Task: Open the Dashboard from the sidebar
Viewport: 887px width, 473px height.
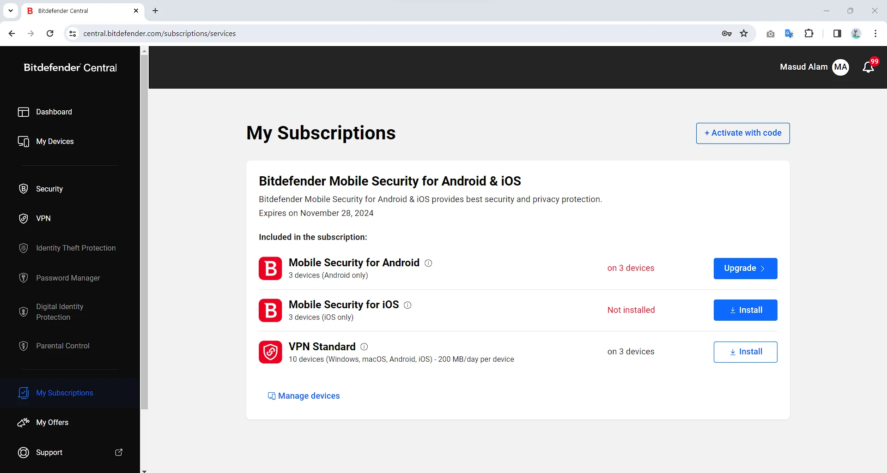Action: pyautogui.click(x=54, y=112)
